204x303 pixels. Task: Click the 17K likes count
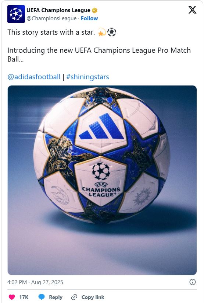[x=24, y=297]
